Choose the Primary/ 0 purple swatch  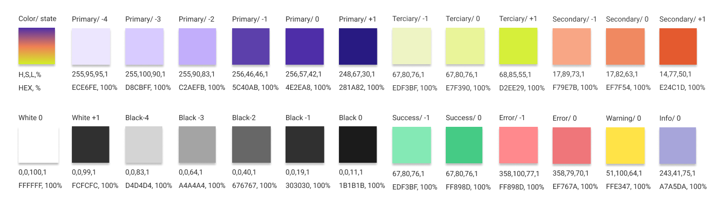pos(305,46)
